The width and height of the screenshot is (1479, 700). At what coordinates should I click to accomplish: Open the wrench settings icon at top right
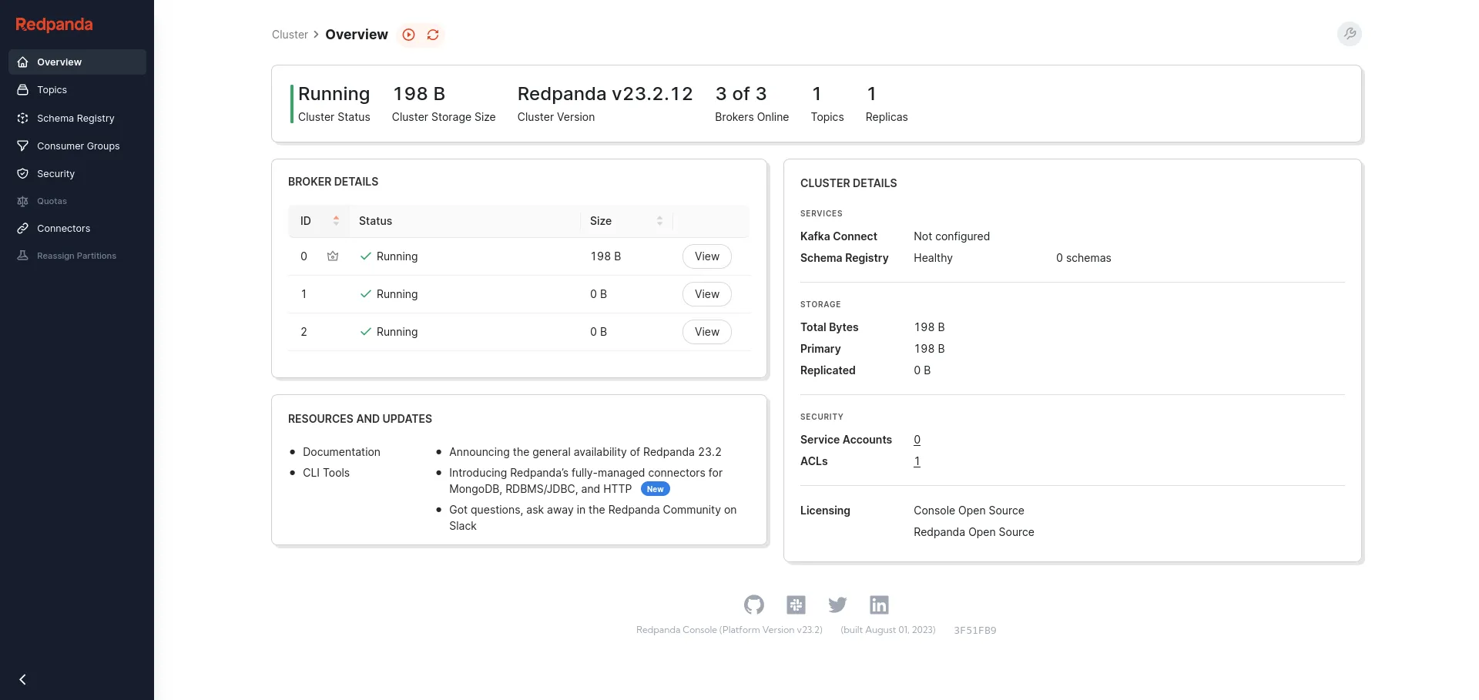coord(1350,34)
